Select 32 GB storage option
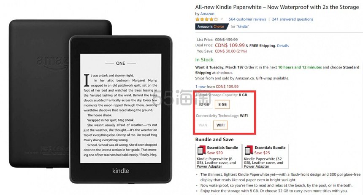The width and height of the screenshot is (363, 195). 204,104
